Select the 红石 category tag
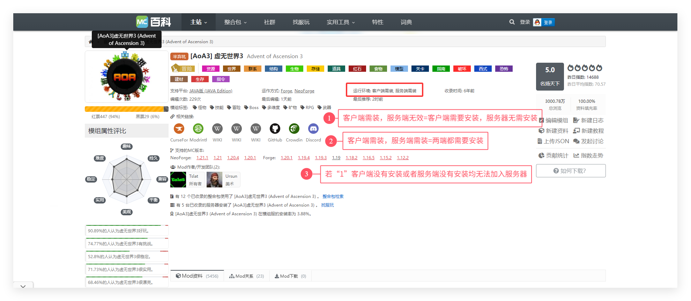691x301 pixels. point(357,69)
